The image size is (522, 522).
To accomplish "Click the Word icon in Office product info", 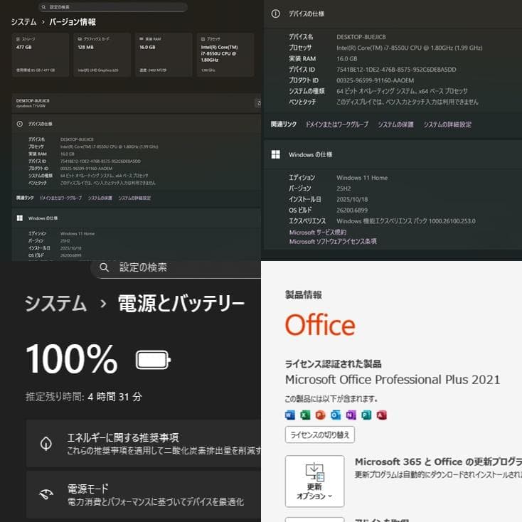I will [x=289, y=415].
